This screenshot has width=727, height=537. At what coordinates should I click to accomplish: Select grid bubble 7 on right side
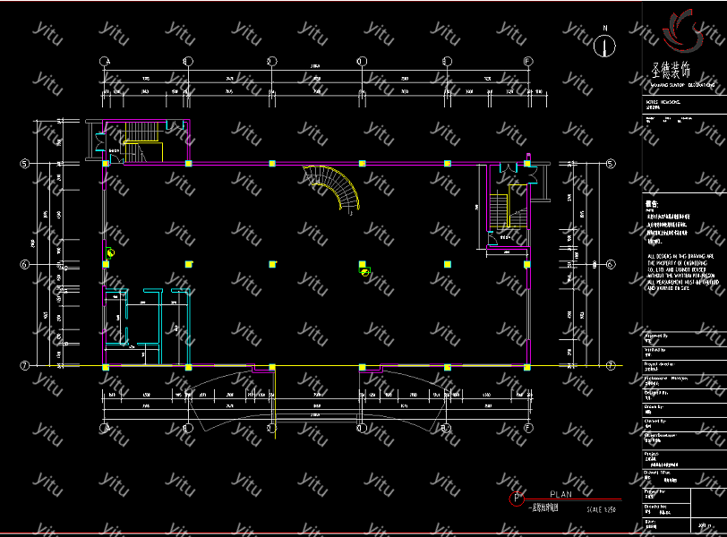tap(611, 365)
